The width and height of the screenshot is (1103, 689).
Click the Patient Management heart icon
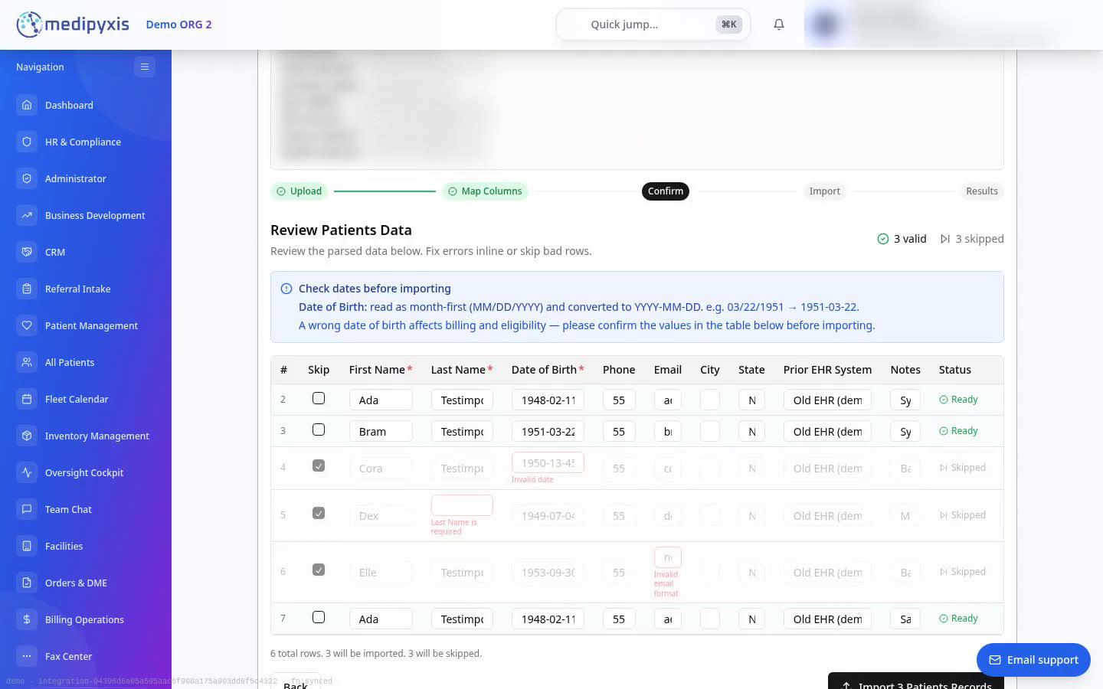(x=27, y=325)
